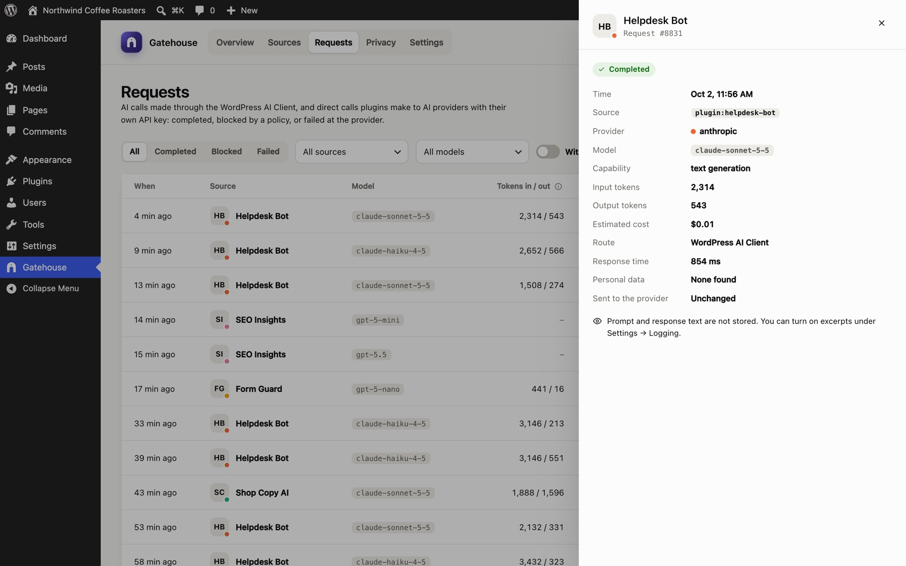Screen dimensions: 906x566
Task: Select the gpt-5-nano model tag
Action: click(377, 389)
